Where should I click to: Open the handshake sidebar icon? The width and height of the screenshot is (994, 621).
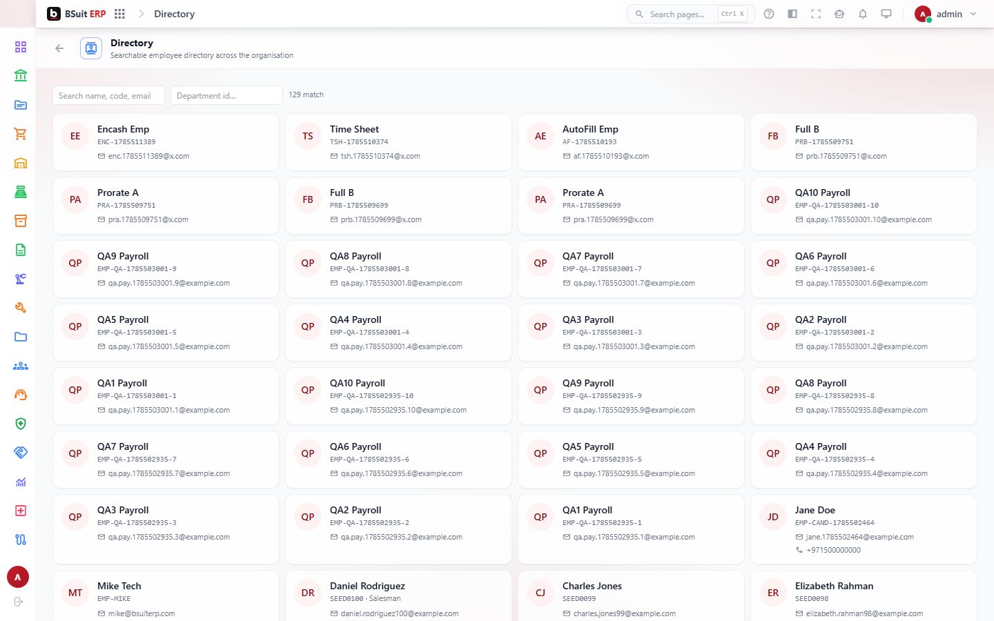[x=21, y=453]
